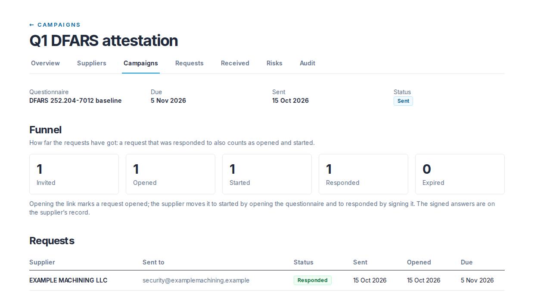Click the Supplier column header

click(42, 262)
